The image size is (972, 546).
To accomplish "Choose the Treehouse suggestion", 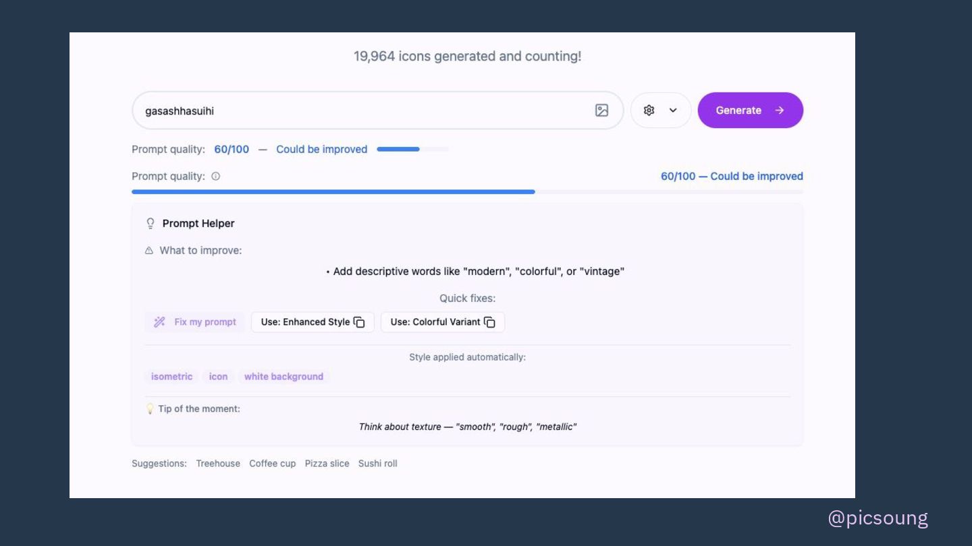I will click(218, 464).
